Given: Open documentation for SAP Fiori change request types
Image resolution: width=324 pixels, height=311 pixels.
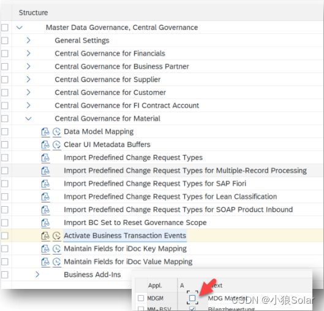Looking at the screenshot, I should [x=45, y=184].
